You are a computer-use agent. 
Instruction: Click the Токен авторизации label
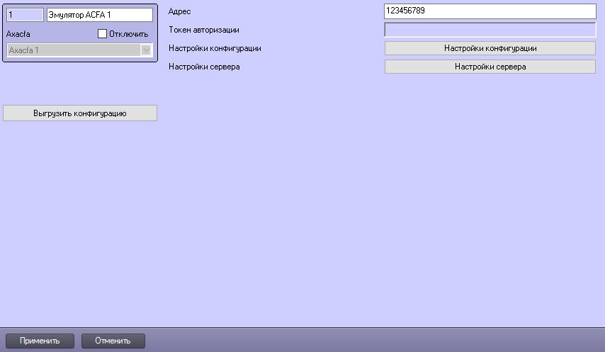203,30
